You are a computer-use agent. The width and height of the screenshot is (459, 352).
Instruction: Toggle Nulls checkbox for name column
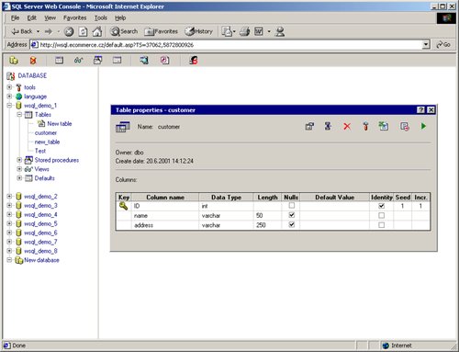tap(292, 215)
